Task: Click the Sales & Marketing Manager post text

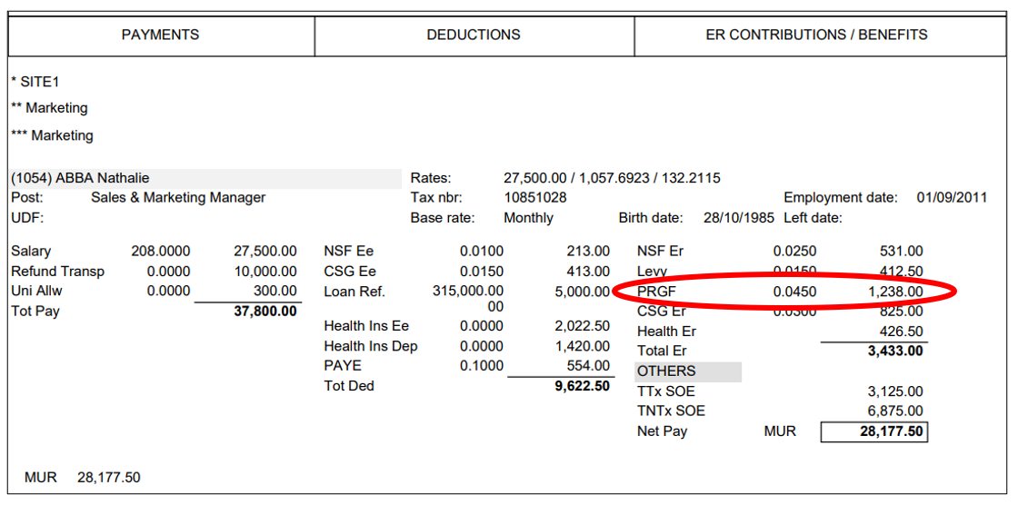Action: point(178,198)
